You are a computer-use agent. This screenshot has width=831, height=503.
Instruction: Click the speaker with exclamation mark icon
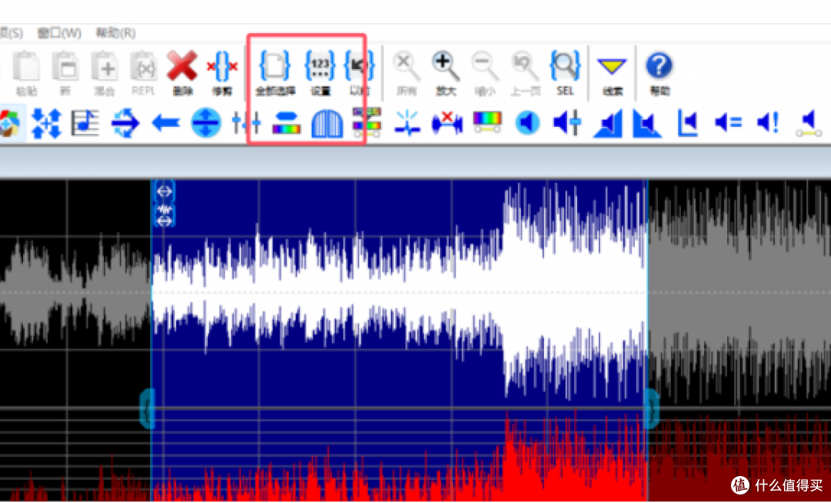pyautogui.click(x=768, y=123)
